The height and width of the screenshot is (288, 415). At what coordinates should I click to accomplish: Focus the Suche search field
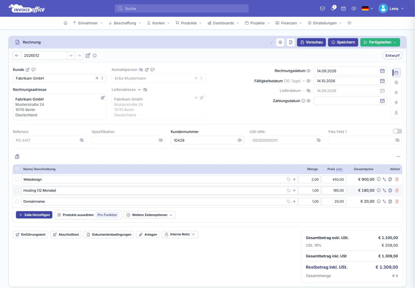(x=181, y=8)
